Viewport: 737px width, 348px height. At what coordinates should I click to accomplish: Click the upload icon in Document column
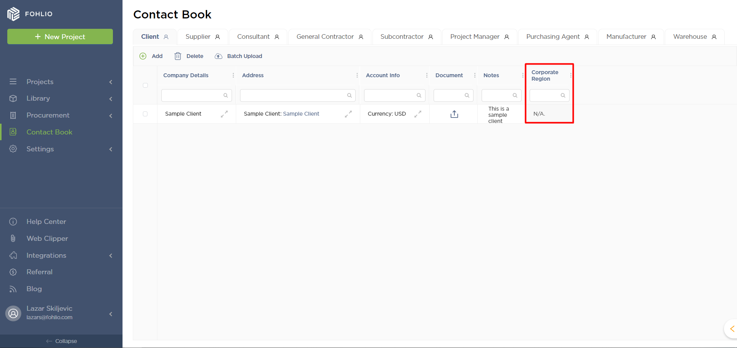pyautogui.click(x=454, y=114)
